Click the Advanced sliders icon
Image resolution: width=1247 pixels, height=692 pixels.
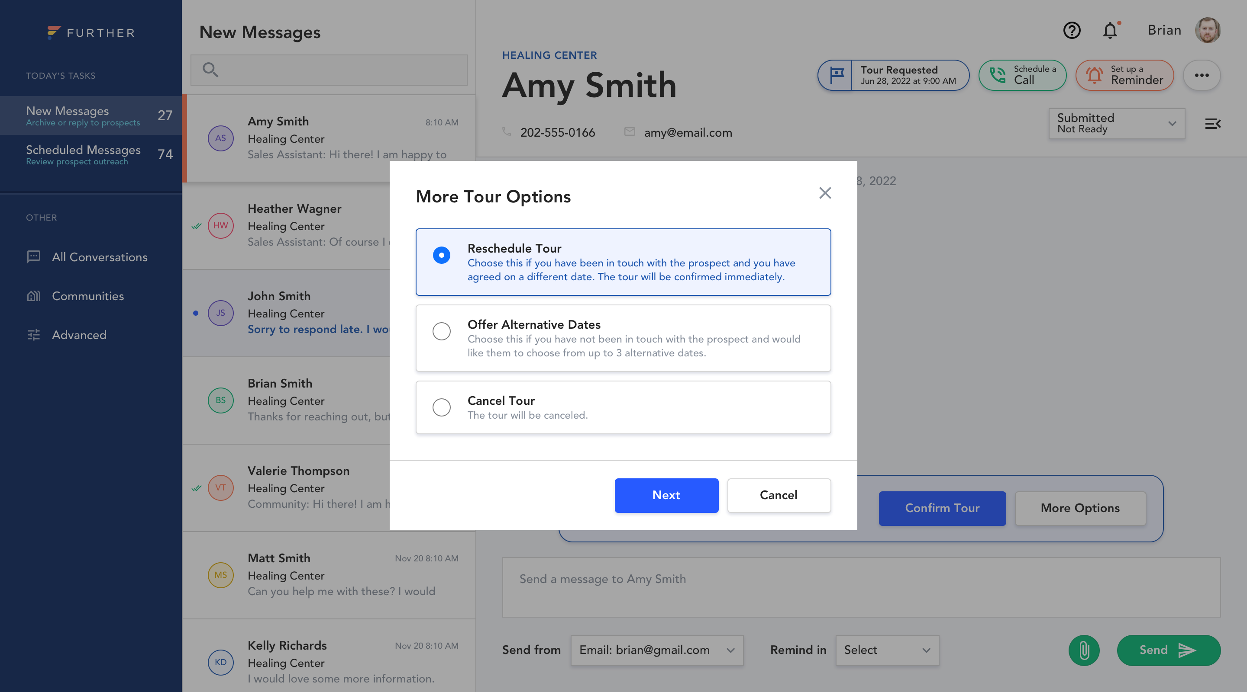click(x=33, y=335)
